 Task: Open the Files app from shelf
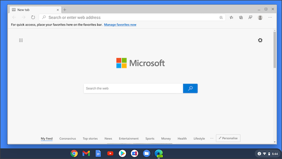tap(147, 153)
